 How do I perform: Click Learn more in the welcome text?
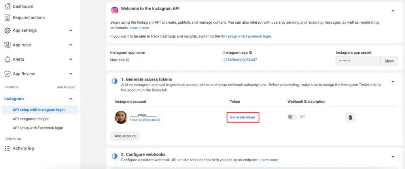[x=140, y=28]
